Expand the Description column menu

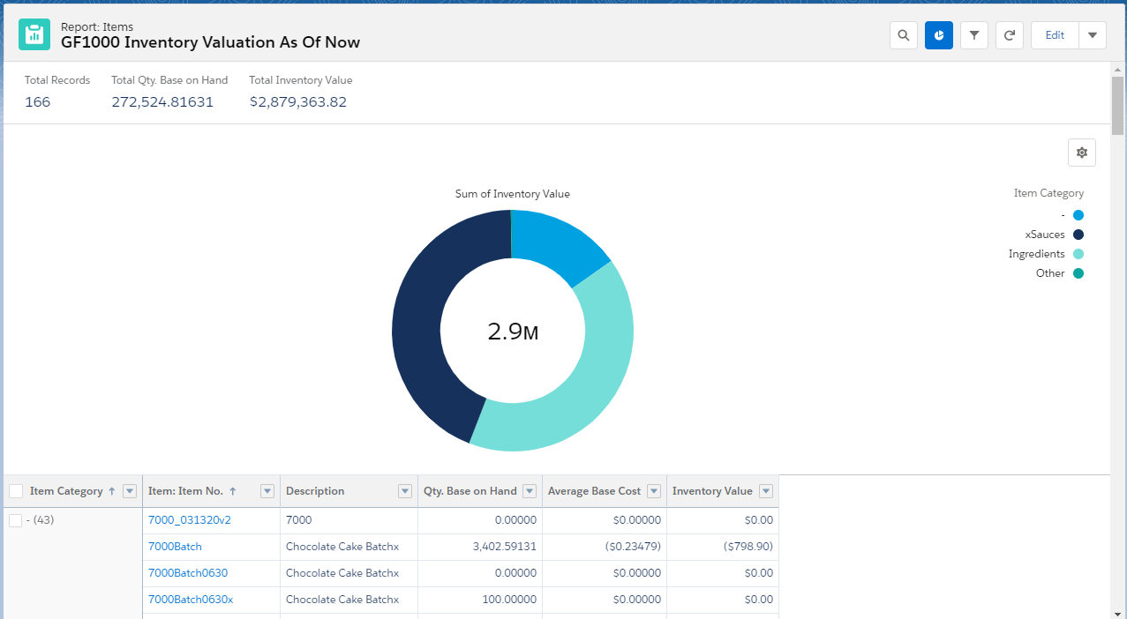click(405, 491)
